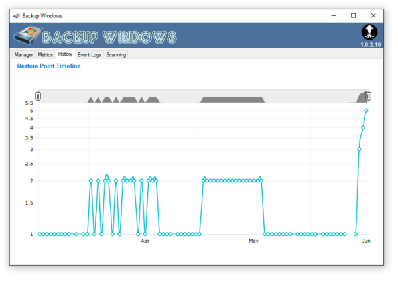This screenshot has width=398, height=281.
Task: Switch to the Metrics tab
Action: (45, 55)
